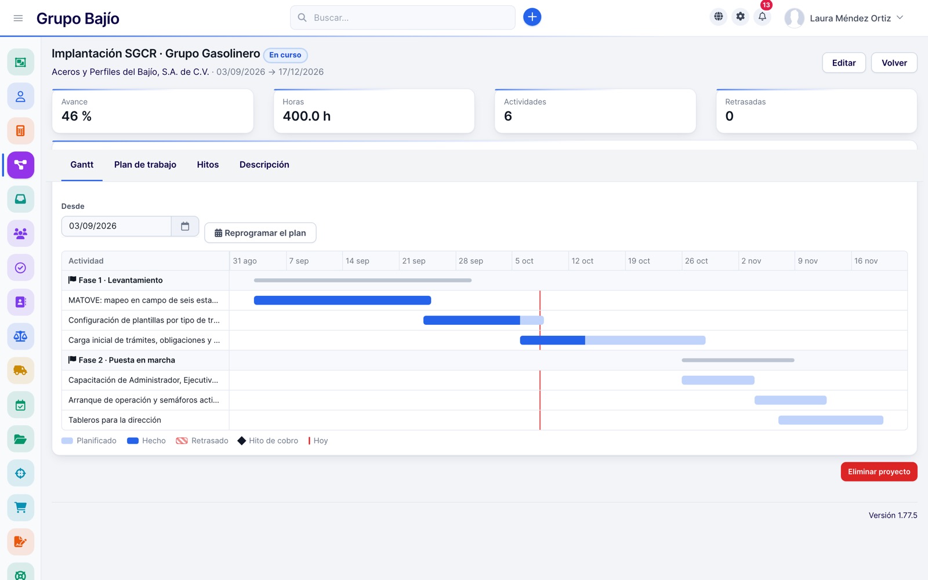Open the globe language selector
928x580 pixels.
(718, 17)
